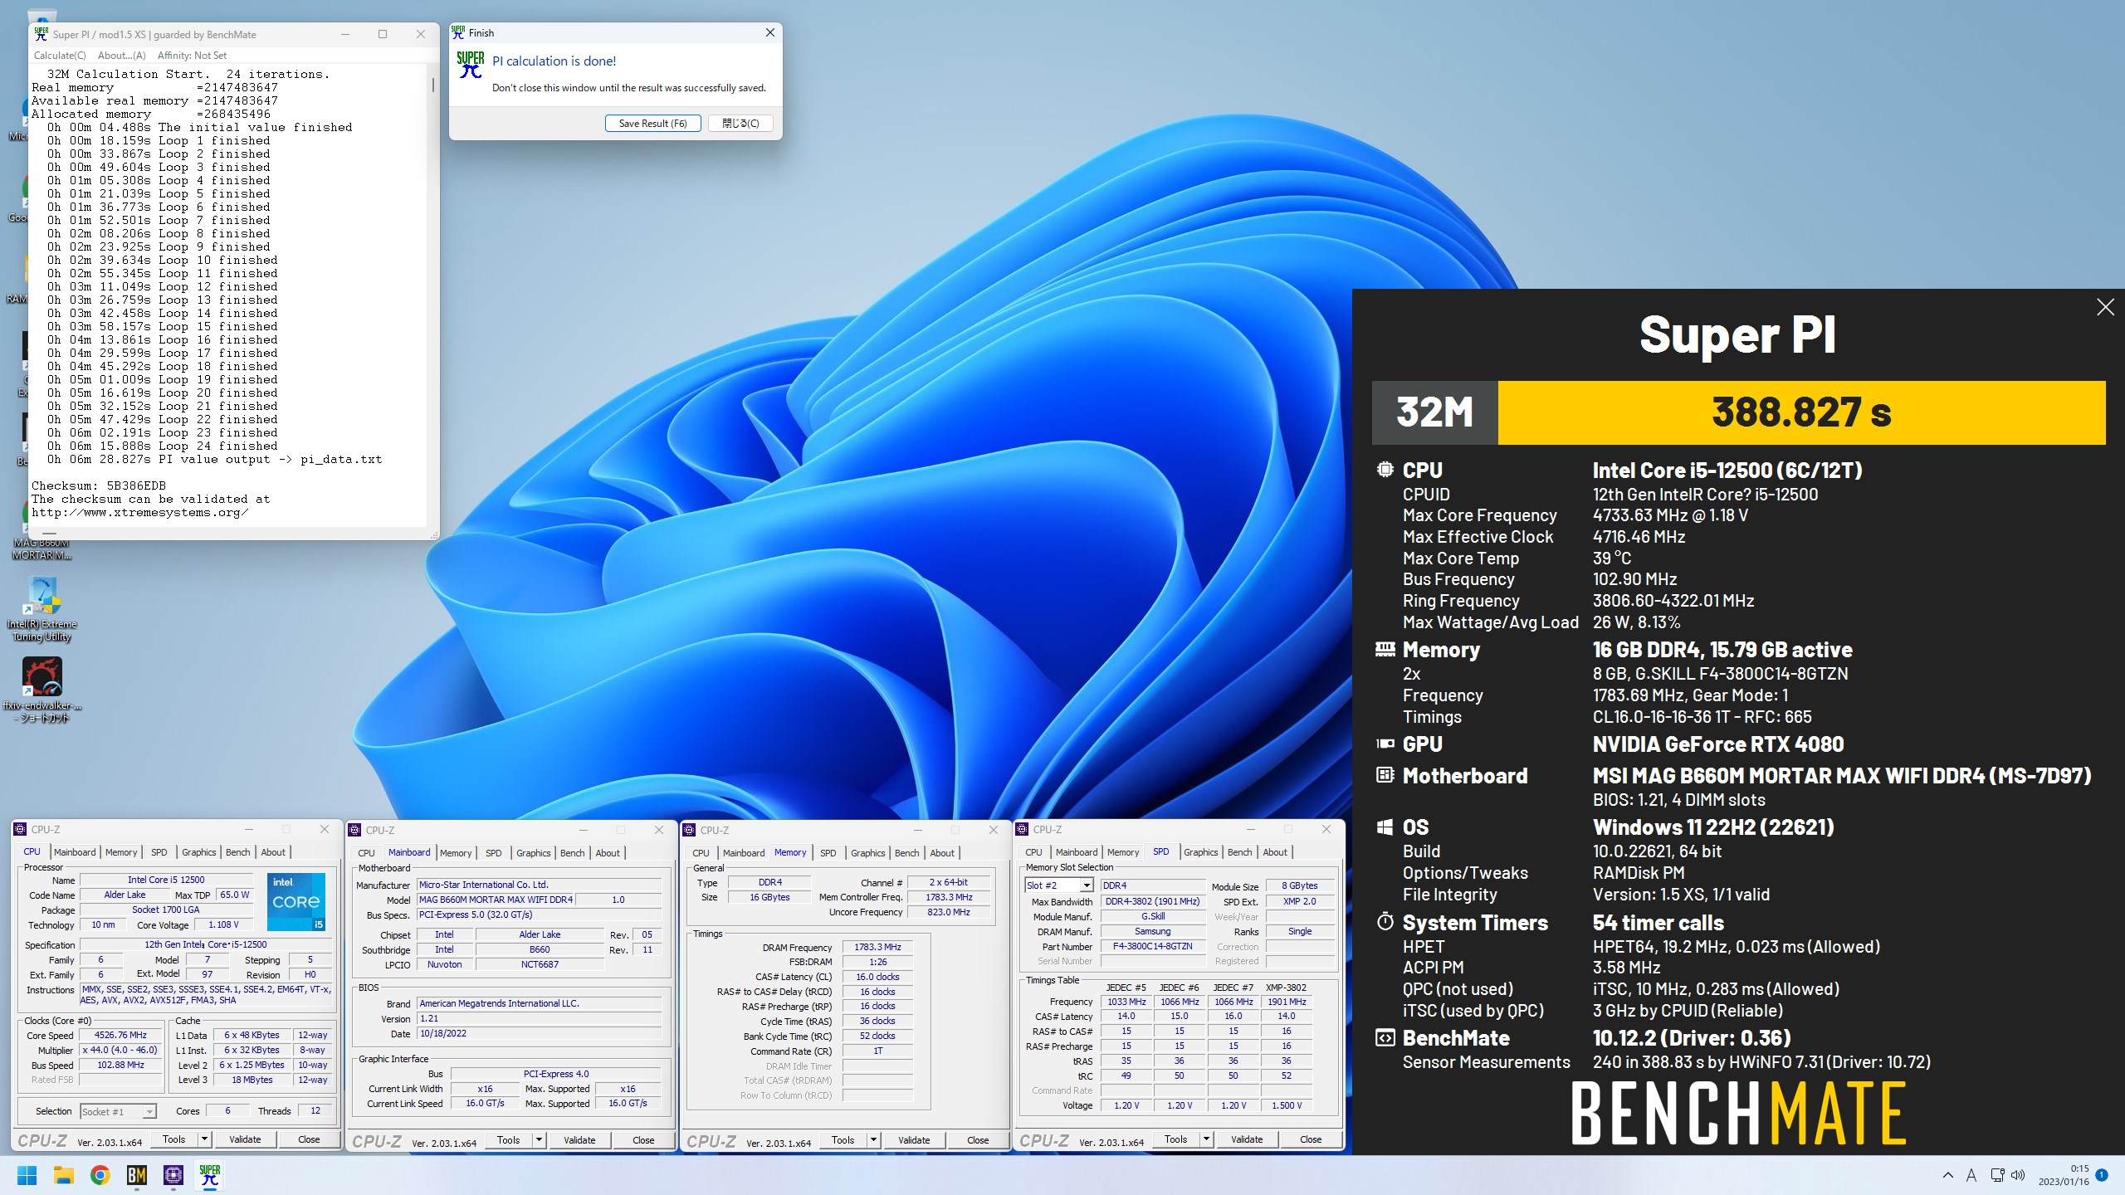Close the Finish dialog with the X

(x=769, y=32)
